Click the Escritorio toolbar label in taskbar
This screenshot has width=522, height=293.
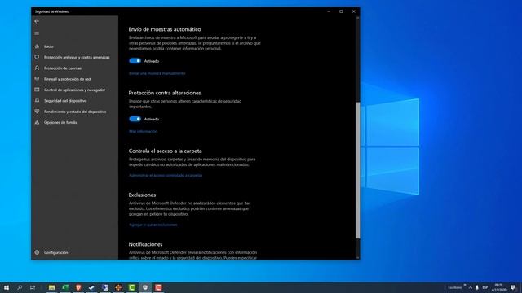click(x=455, y=287)
